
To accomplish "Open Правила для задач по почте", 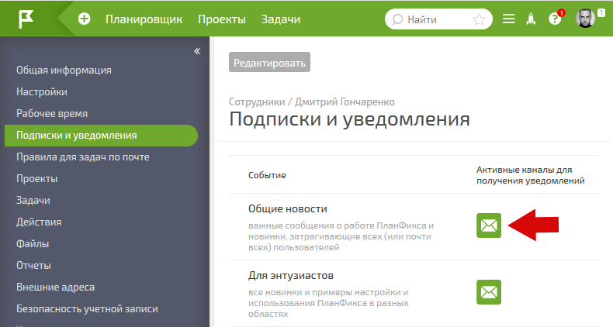I will pyautogui.click(x=83, y=157).
